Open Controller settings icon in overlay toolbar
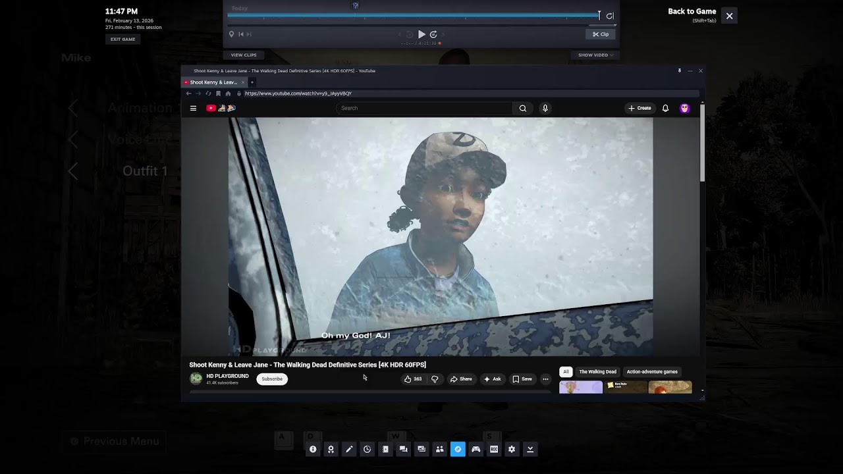Screen dimensions: 843x474 (476, 449)
